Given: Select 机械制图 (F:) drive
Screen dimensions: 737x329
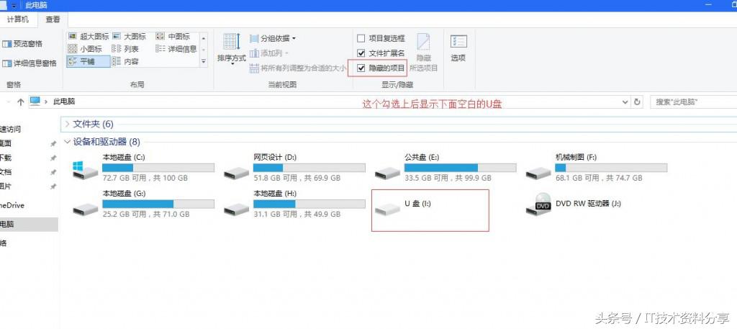Looking at the screenshot, I should 597,168.
